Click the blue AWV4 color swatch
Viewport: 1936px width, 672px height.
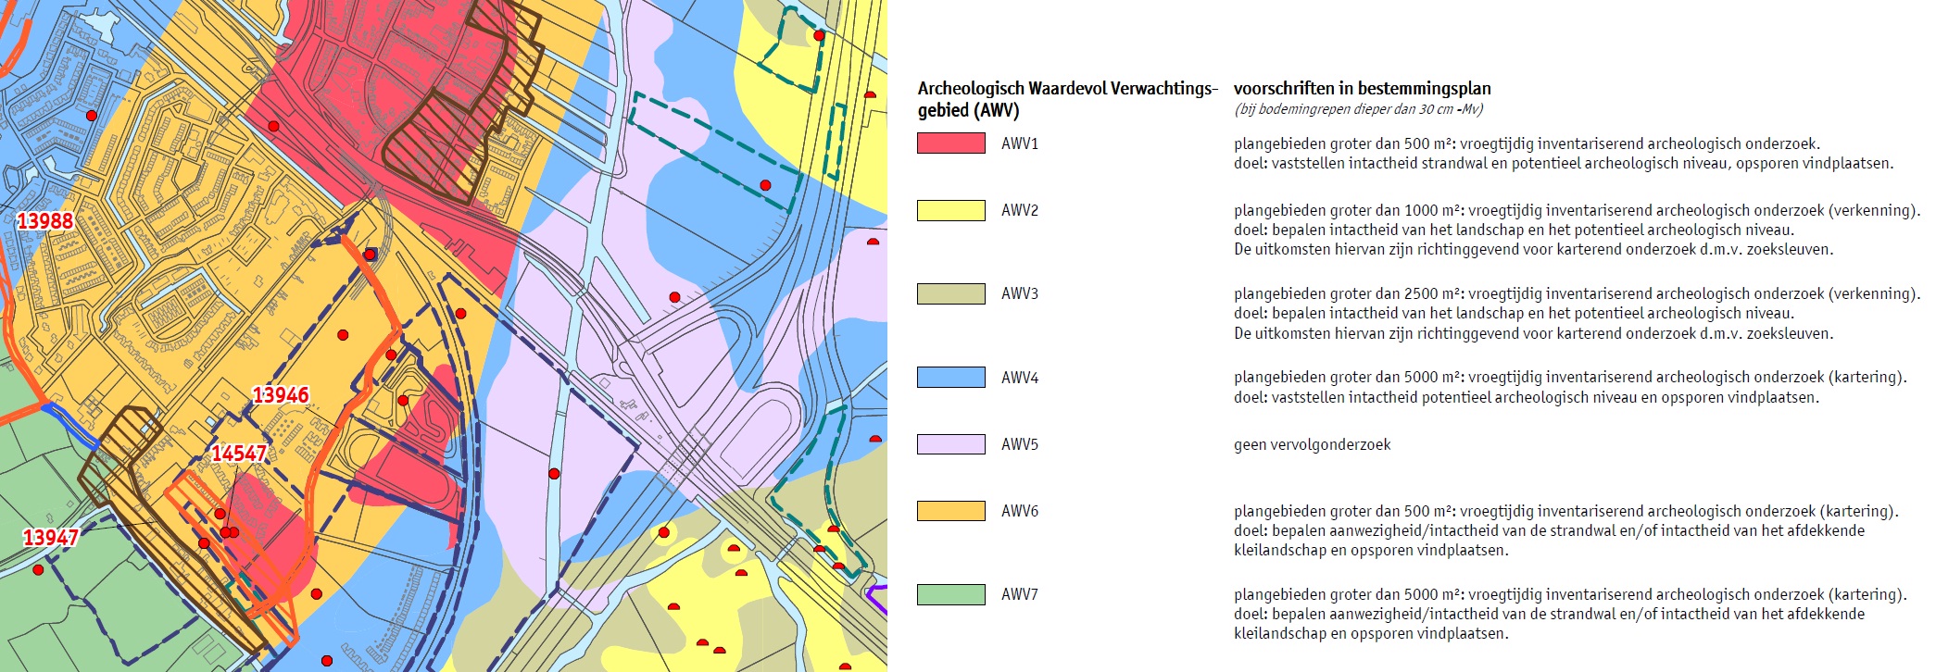point(950,377)
